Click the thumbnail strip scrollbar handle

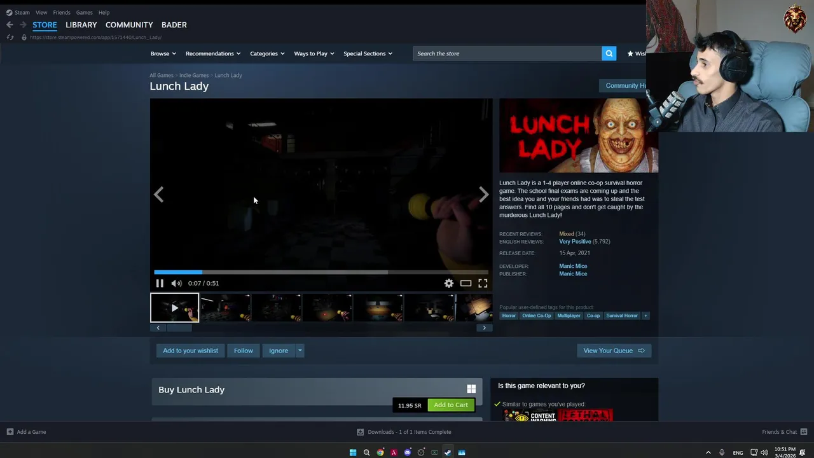[x=179, y=328]
